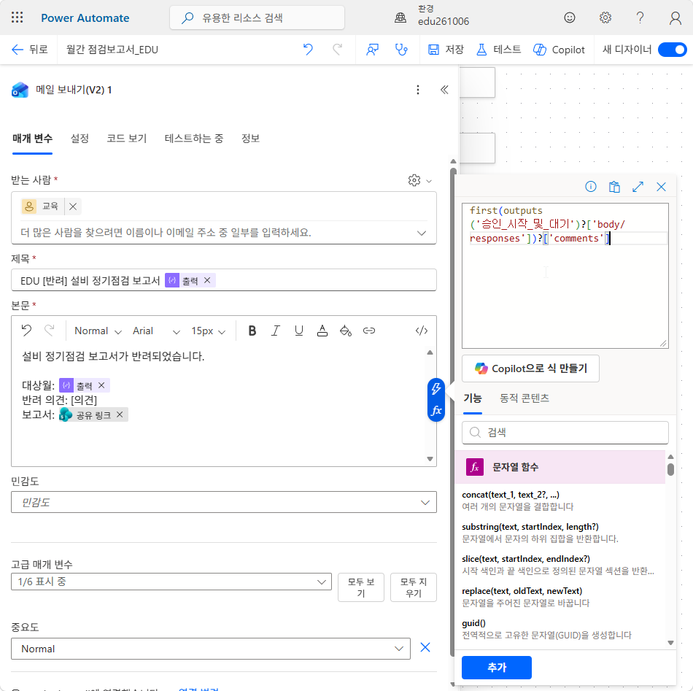
Task: Switch to the 정보 tab
Action: pos(250,139)
